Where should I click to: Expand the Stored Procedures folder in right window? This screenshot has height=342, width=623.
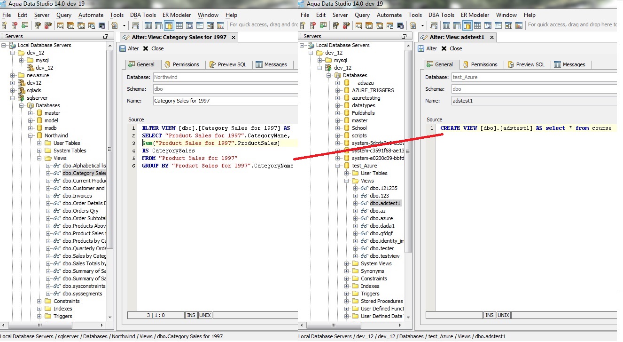pyautogui.click(x=347, y=301)
